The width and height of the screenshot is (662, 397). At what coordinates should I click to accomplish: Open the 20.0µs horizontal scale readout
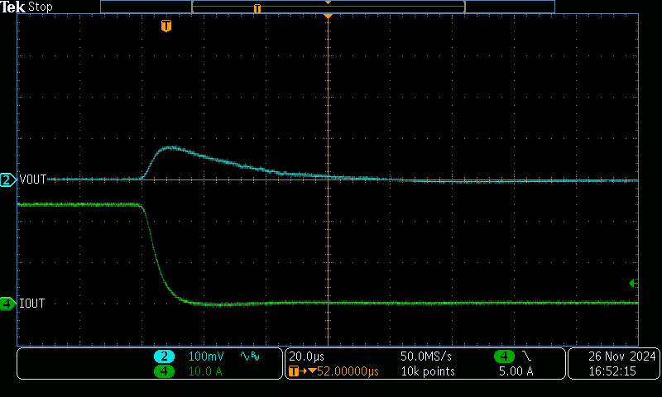pyautogui.click(x=306, y=356)
